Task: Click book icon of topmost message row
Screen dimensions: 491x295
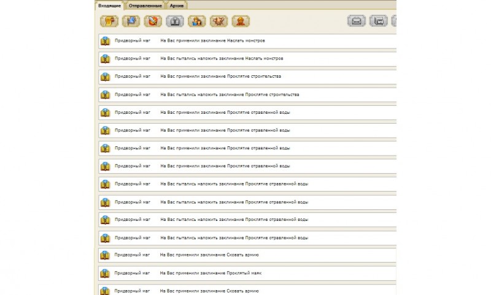Action: (105, 41)
